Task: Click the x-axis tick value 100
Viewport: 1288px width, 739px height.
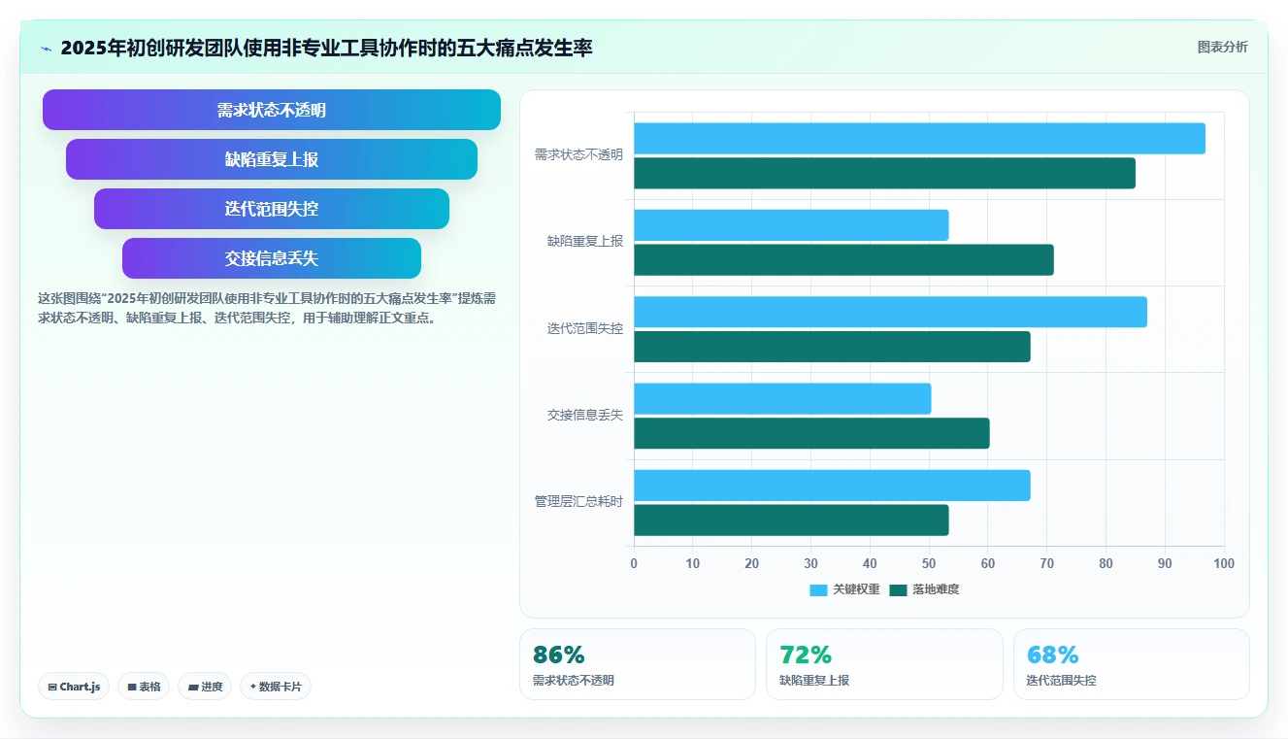Action: pos(1224,563)
